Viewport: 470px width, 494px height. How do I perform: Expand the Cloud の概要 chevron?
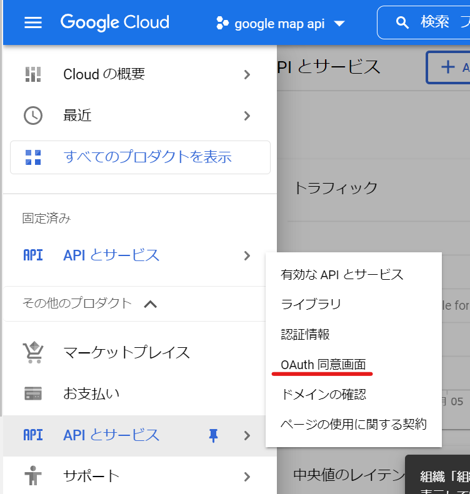[247, 75]
